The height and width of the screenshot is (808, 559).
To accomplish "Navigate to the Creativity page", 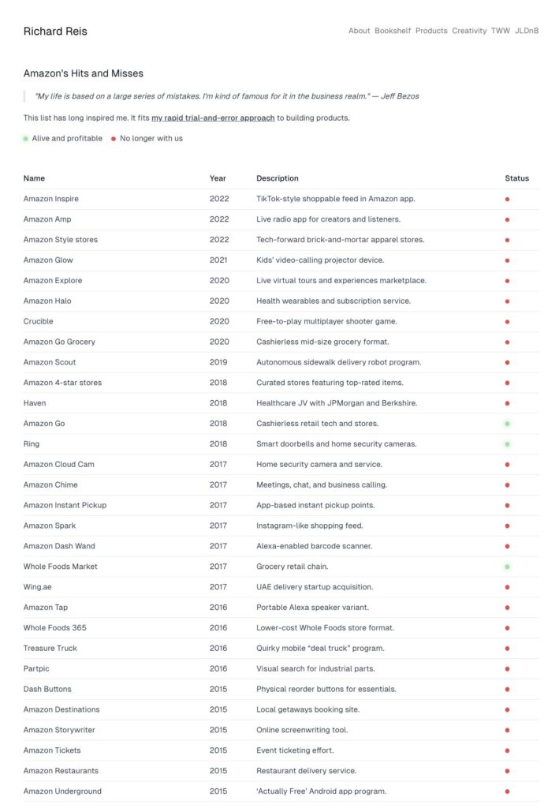I will coord(469,31).
